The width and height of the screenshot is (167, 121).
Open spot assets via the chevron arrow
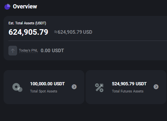74,87
